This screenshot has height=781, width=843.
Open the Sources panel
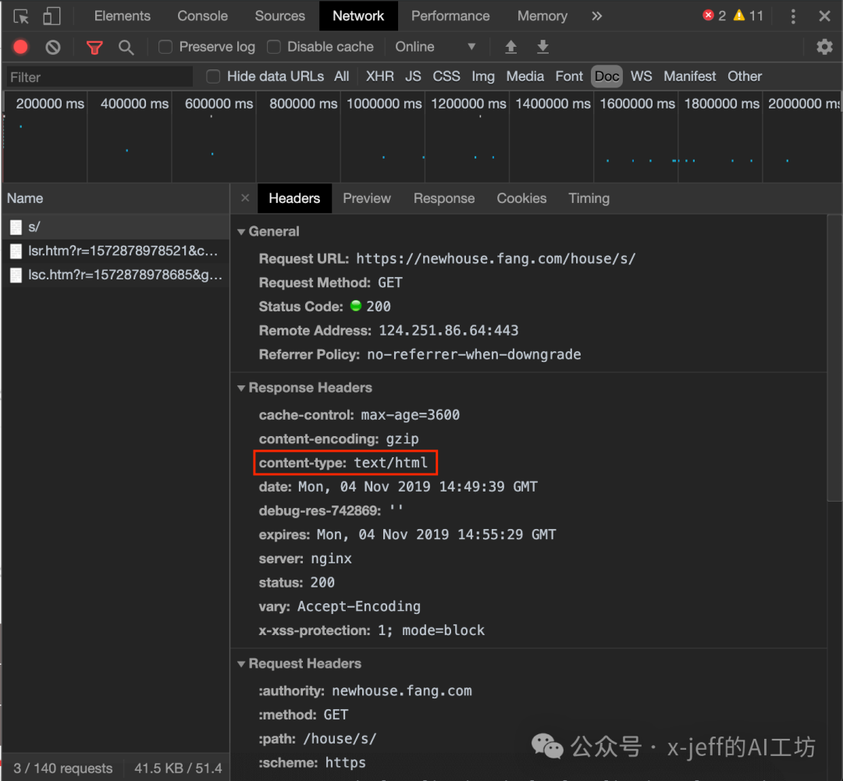(x=279, y=16)
